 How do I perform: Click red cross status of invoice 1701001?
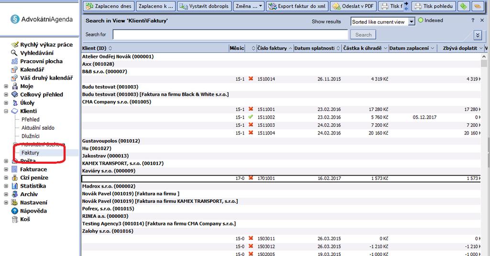pos(251,178)
